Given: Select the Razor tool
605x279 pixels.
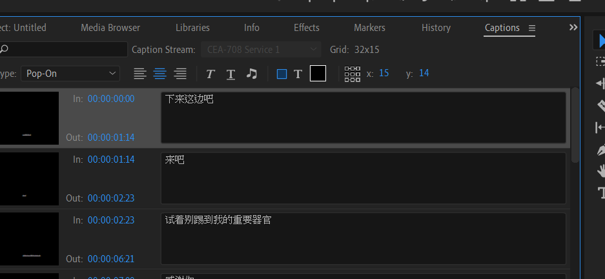Looking at the screenshot, I should tap(600, 105).
